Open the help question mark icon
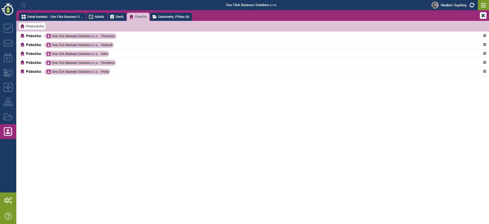Image resolution: width=489 pixels, height=224 pixels. tap(8, 216)
